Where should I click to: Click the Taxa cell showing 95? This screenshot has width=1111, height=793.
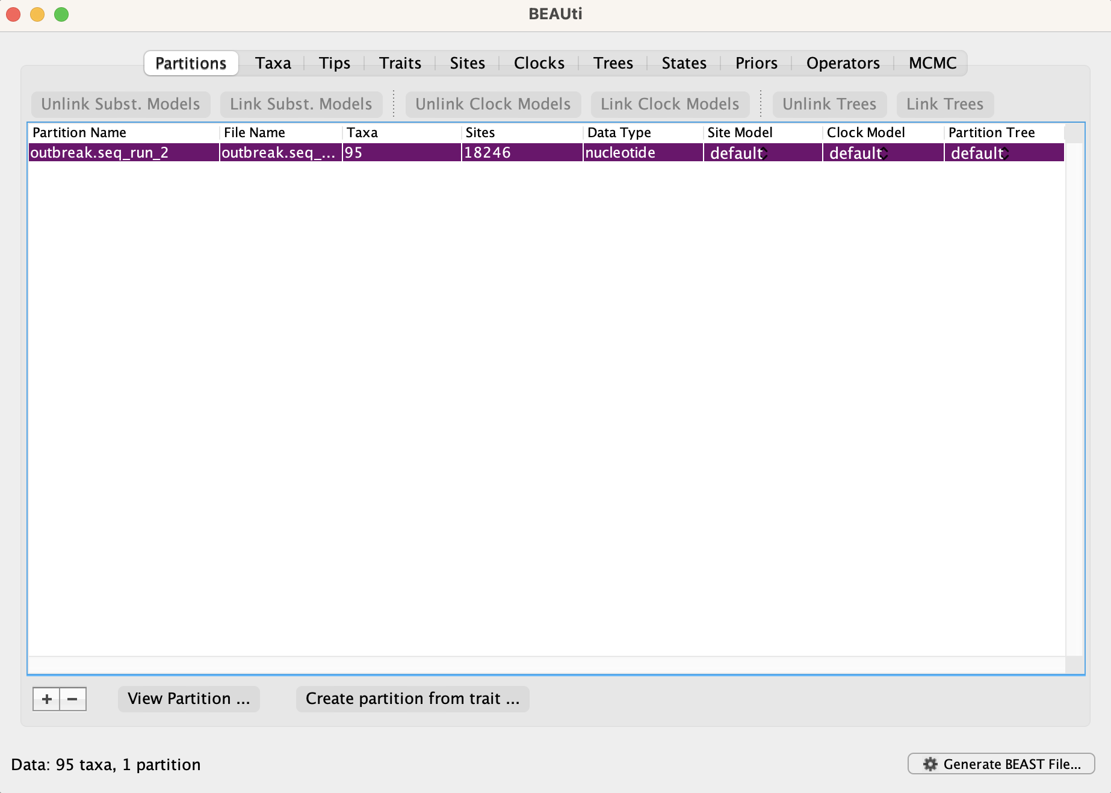pos(401,153)
